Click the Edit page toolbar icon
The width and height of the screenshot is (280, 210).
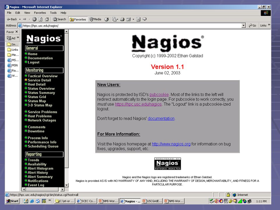click(129, 19)
